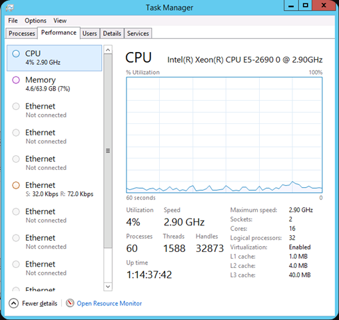339x320 pixels.
Task: Collapse view with Fewer details arrow
Action: (13, 303)
